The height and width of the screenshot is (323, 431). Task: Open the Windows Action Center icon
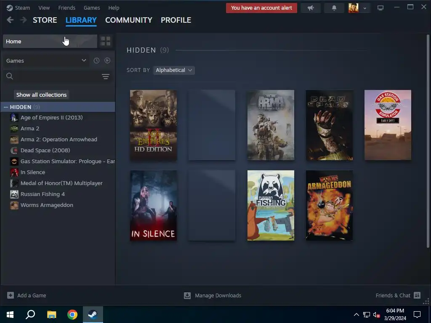(x=417, y=315)
